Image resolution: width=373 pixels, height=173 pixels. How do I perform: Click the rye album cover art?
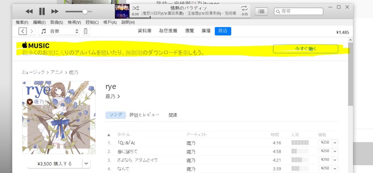click(x=59, y=117)
